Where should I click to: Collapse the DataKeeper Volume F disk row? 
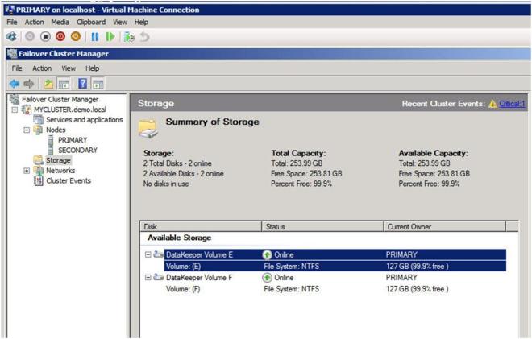pyautogui.click(x=148, y=278)
